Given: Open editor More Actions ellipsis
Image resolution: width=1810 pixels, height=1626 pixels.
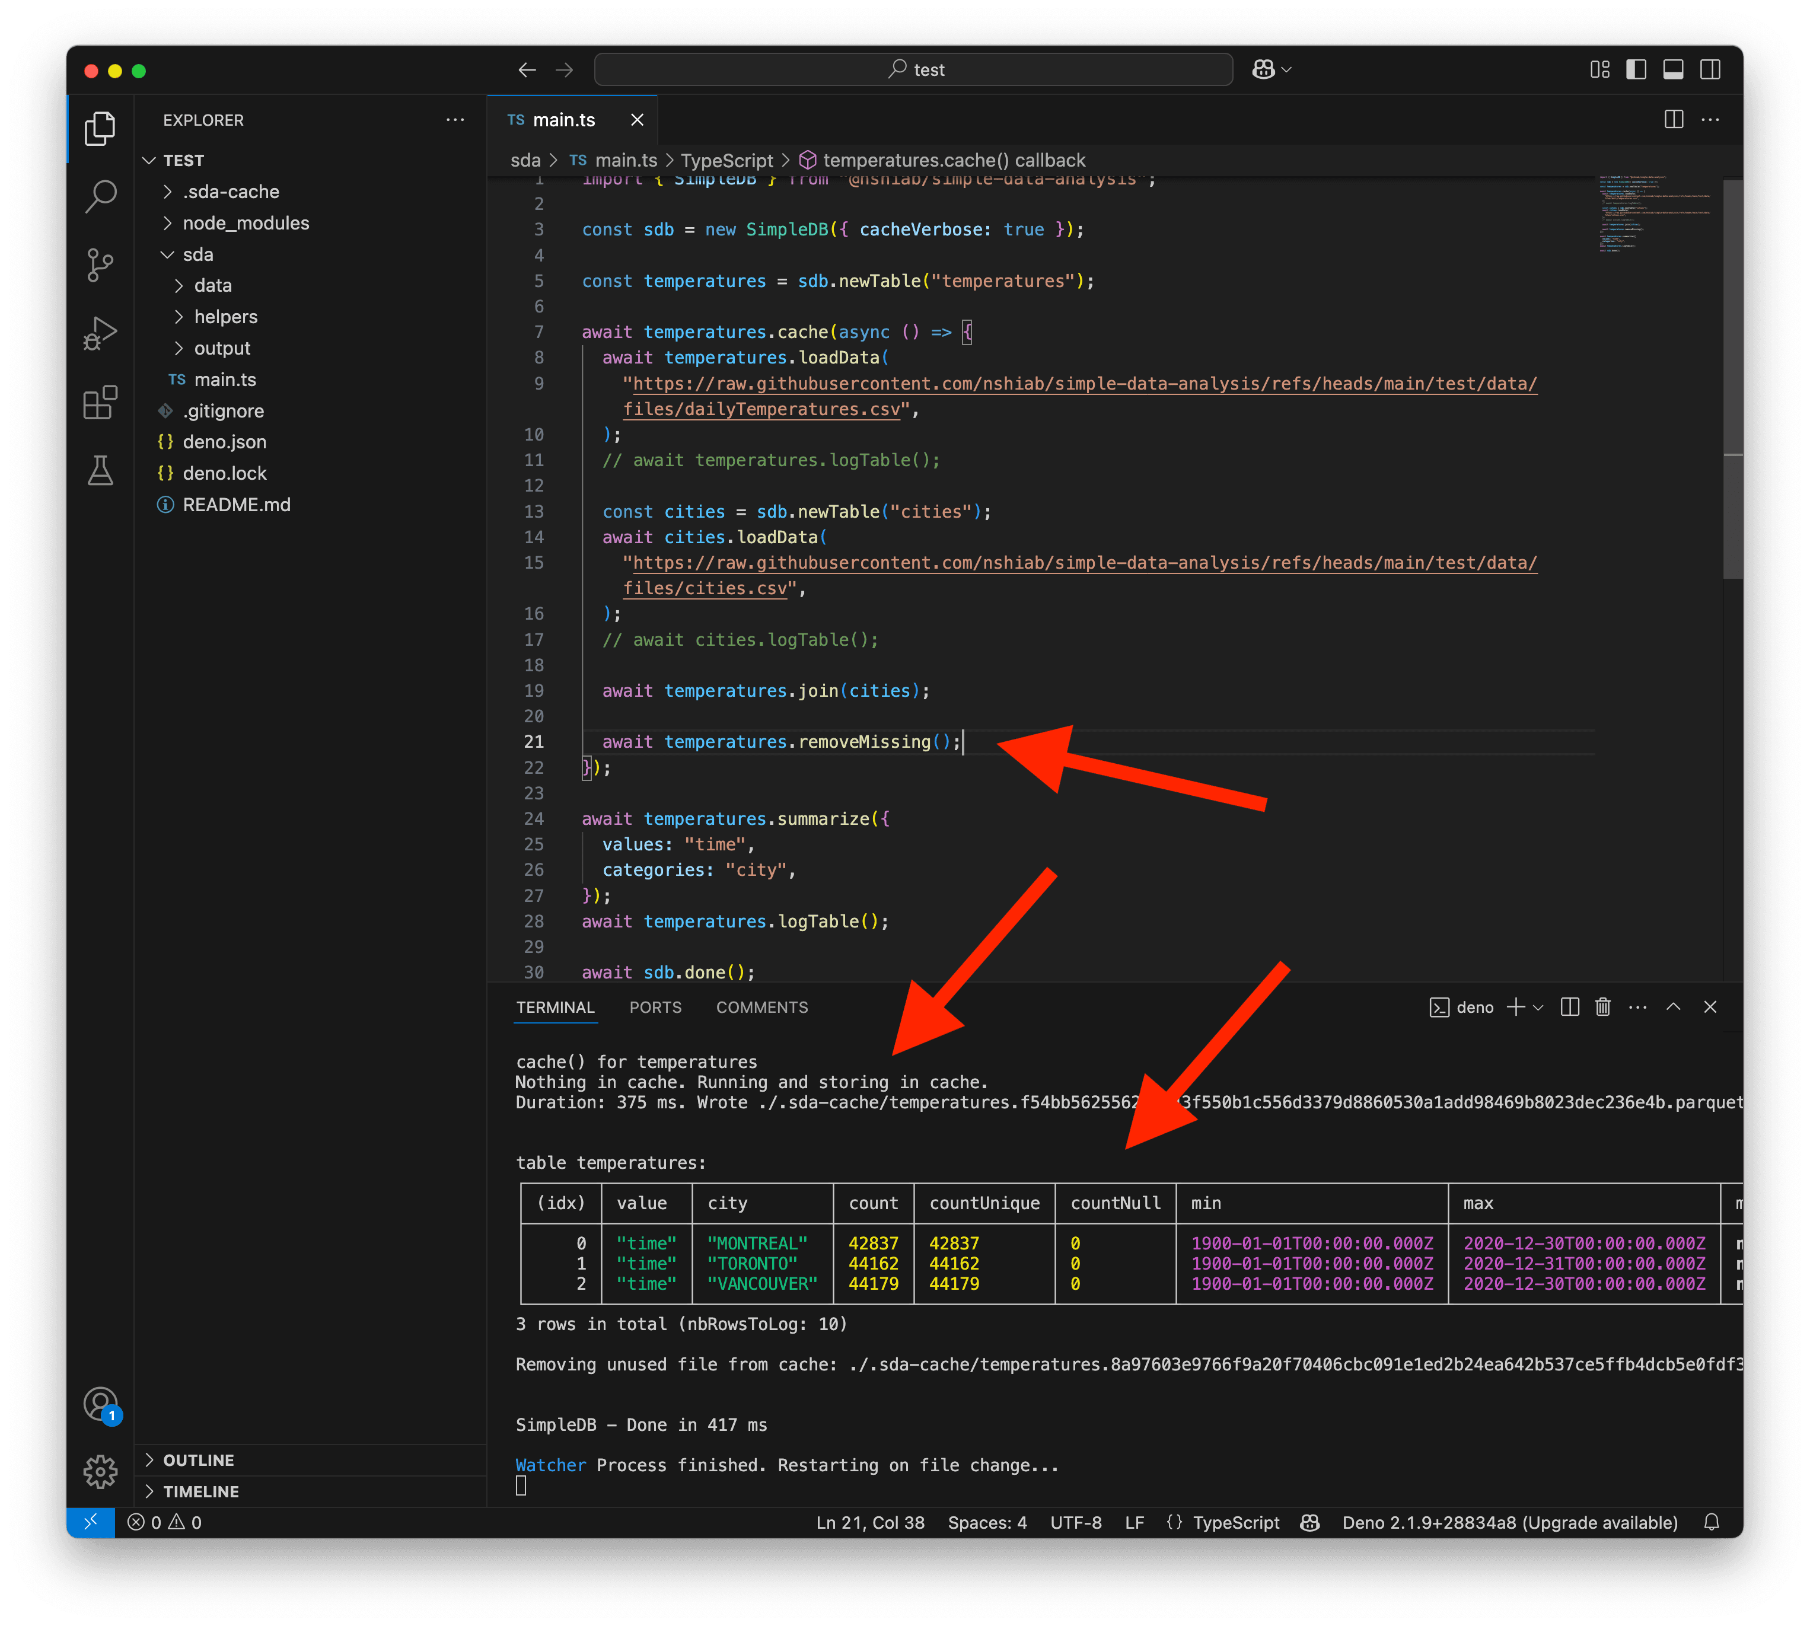Looking at the screenshot, I should coord(1710,120).
